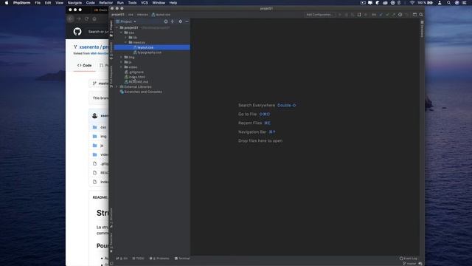Expand External Libraries node
This screenshot has width=472, height=266.
tap(117, 87)
